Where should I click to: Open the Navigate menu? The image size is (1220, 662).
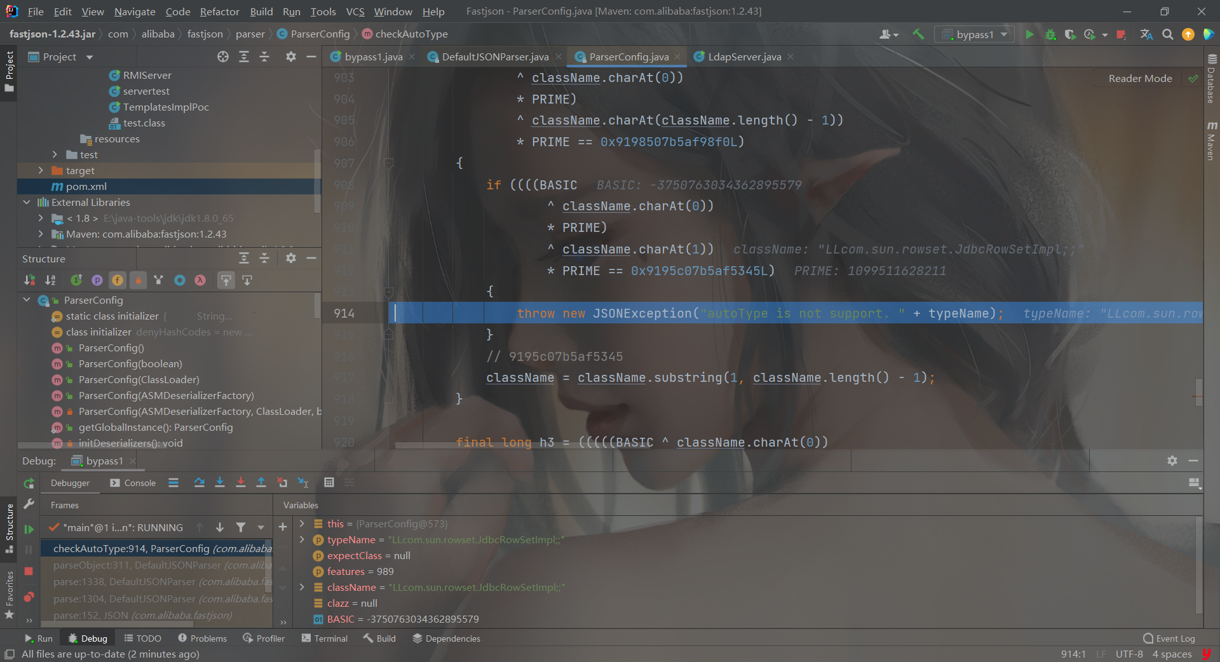[135, 11]
